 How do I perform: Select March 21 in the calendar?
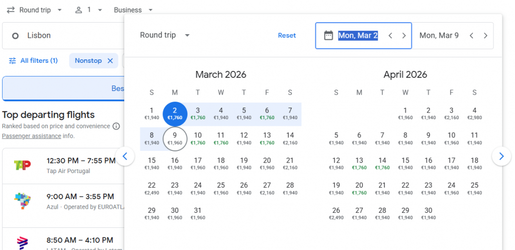[290, 163]
